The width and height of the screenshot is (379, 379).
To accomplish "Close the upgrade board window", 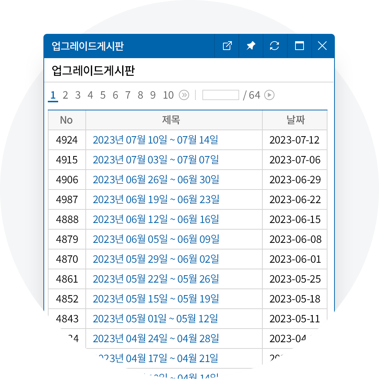I will coord(322,46).
